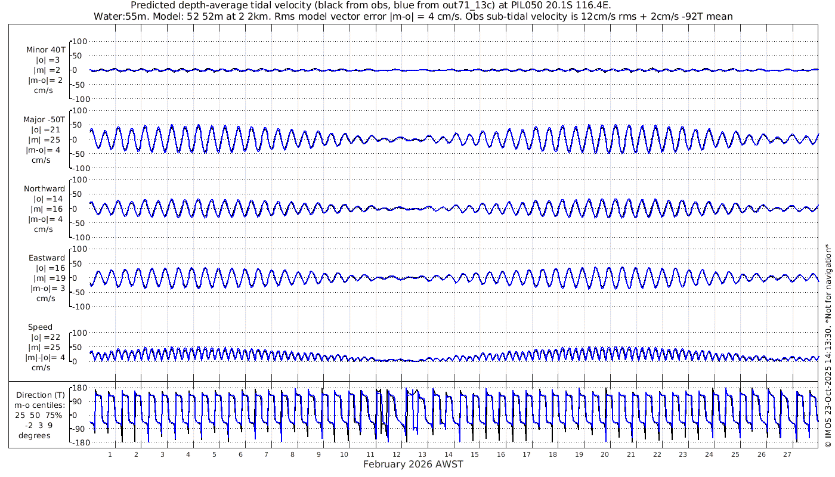Screen dimensions: 835x477
Task: Click the "m-o centiles:" label
Action: point(39,405)
